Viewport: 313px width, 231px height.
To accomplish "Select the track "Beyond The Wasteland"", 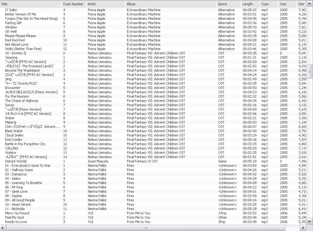I will pos(22,70).
